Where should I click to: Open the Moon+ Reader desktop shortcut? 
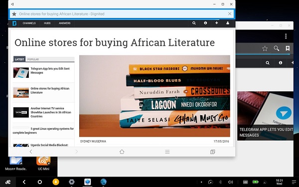16,164
